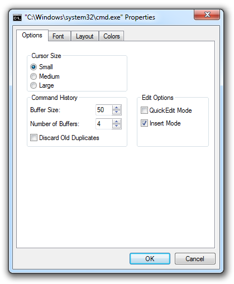Increase Buffer Size with up arrow
234x284 pixels.
(117, 108)
